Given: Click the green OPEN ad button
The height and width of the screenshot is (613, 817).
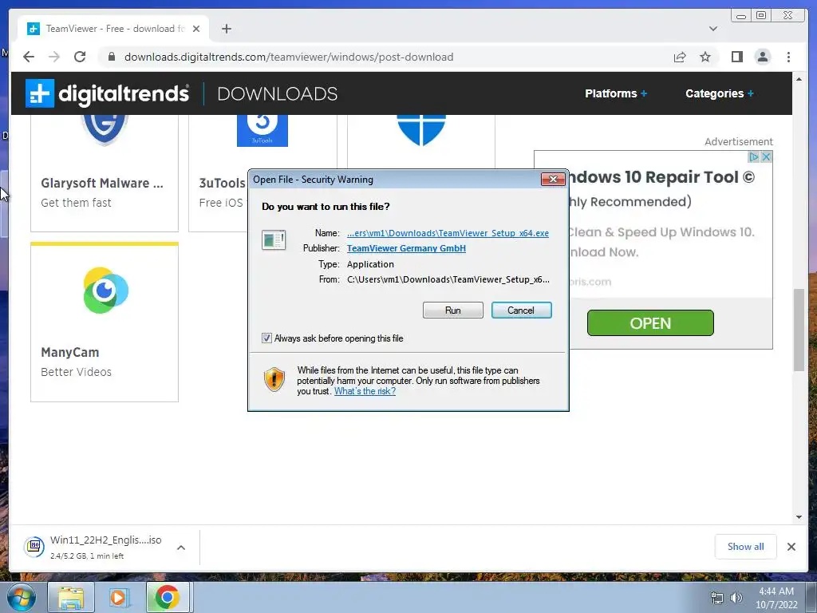Looking at the screenshot, I should (650, 323).
